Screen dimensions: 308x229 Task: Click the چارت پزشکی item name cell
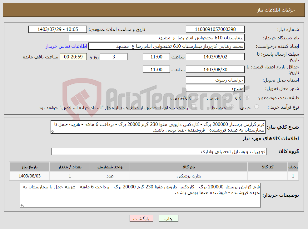click(x=189, y=176)
